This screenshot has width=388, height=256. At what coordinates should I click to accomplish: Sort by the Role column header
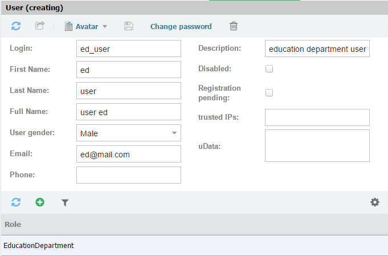click(x=13, y=225)
